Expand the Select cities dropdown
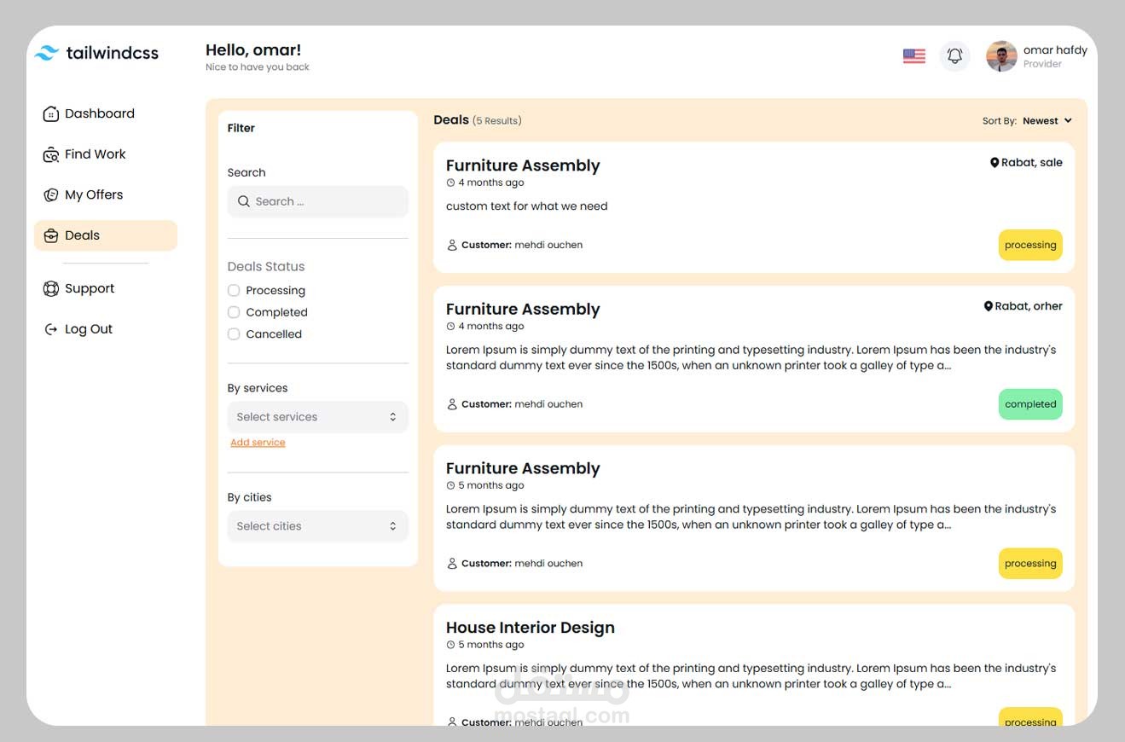 [x=317, y=526]
